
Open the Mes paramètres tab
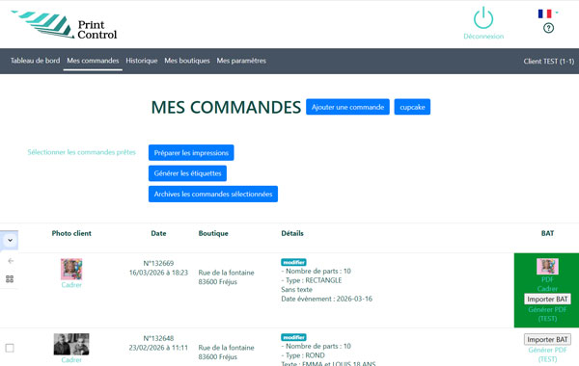(x=241, y=61)
